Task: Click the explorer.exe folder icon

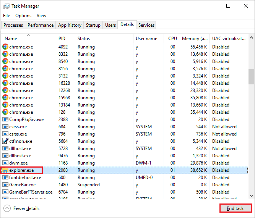Action: (x=5, y=170)
